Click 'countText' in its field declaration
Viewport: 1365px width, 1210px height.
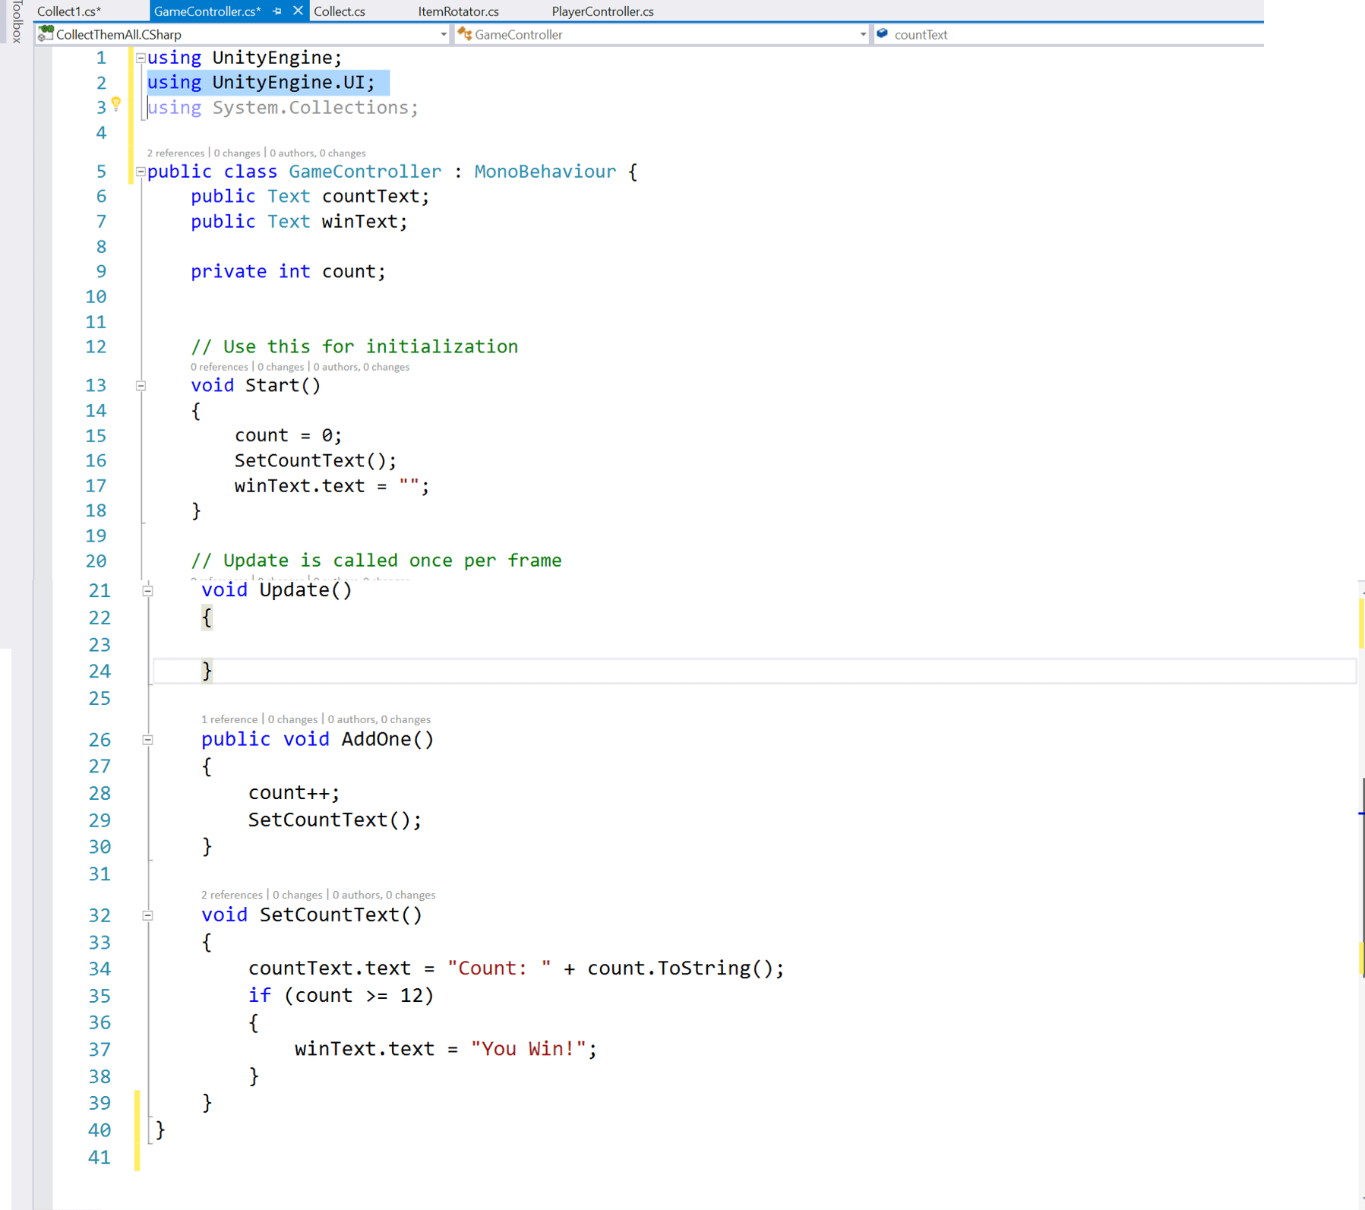[x=371, y=197]
